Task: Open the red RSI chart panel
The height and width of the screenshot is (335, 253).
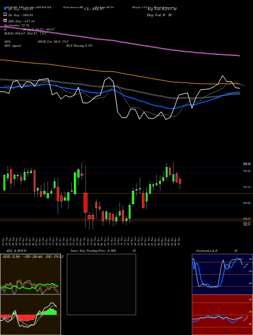Action: 222,315
